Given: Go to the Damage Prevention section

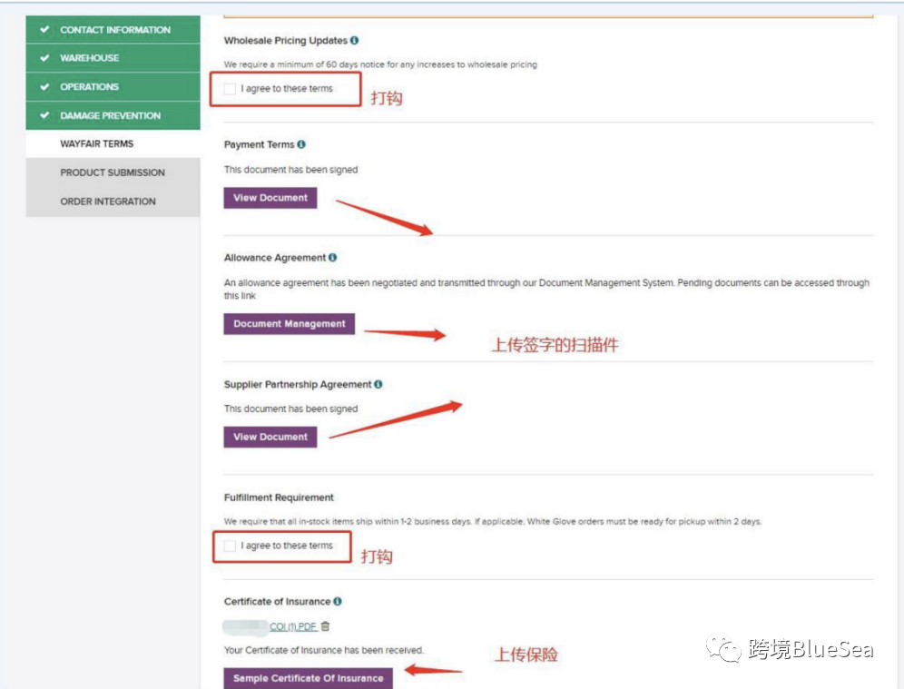Looking at the screenshot, I should tap(113, 115).
